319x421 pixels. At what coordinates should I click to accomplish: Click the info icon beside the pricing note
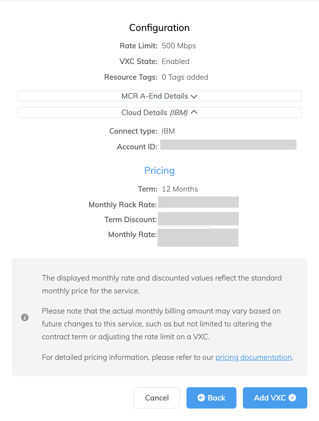point(25,318)
